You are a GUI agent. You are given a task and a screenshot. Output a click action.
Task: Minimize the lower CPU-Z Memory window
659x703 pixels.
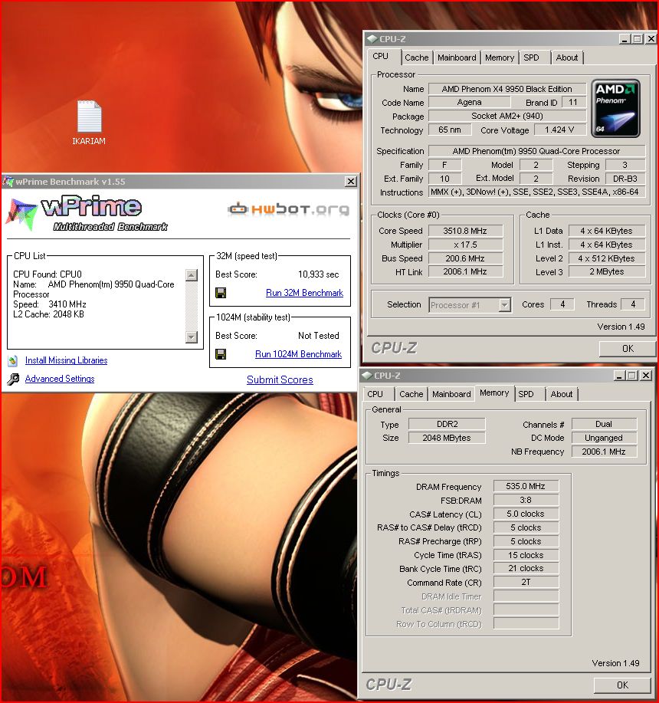click(x=619, y=375)
